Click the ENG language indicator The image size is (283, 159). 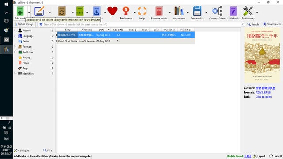(x=6, y=139)
